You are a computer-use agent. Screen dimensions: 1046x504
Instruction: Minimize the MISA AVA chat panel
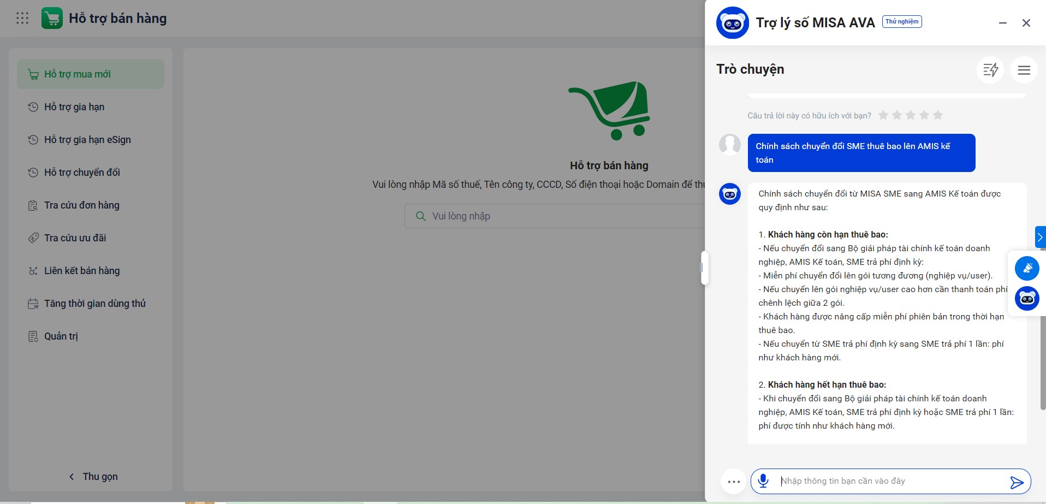click(x=1002, y=23)
